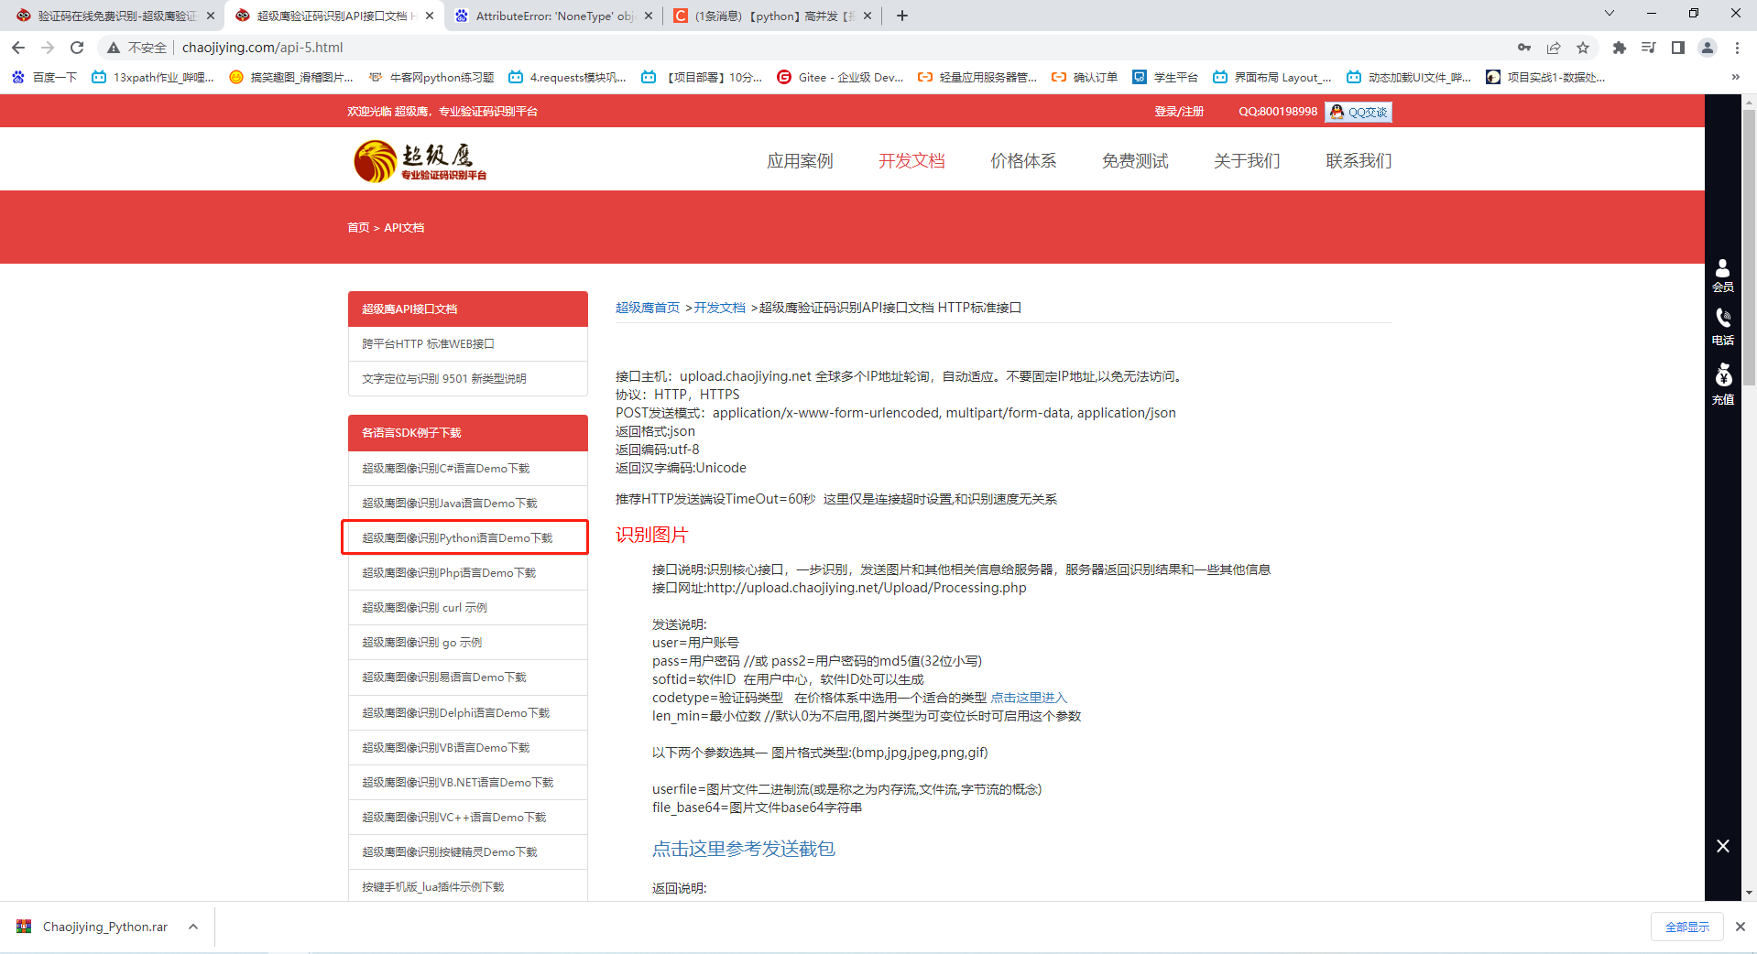Viewport: 1757px width, 954px height.
Task: Click the scrollbar down arrow
Action: coord(1750,893)
